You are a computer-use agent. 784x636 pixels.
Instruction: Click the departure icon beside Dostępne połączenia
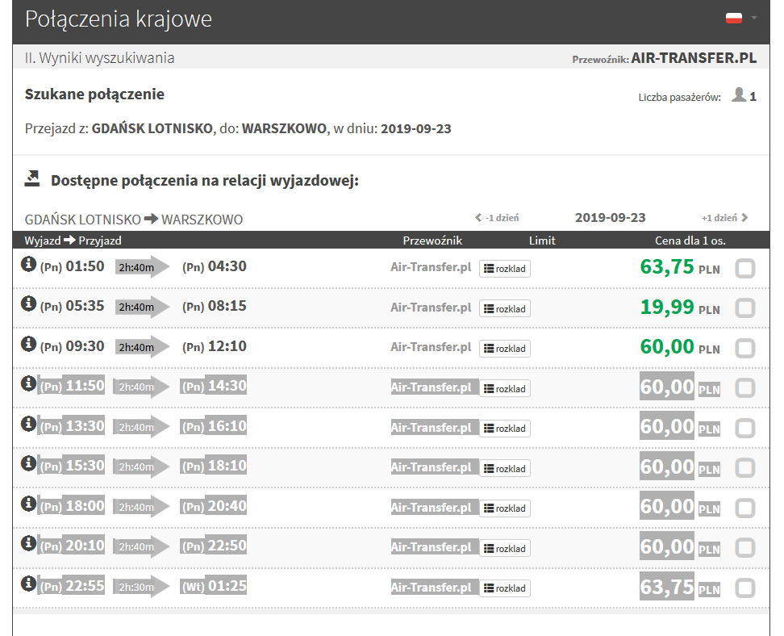[x=32, y=178]
